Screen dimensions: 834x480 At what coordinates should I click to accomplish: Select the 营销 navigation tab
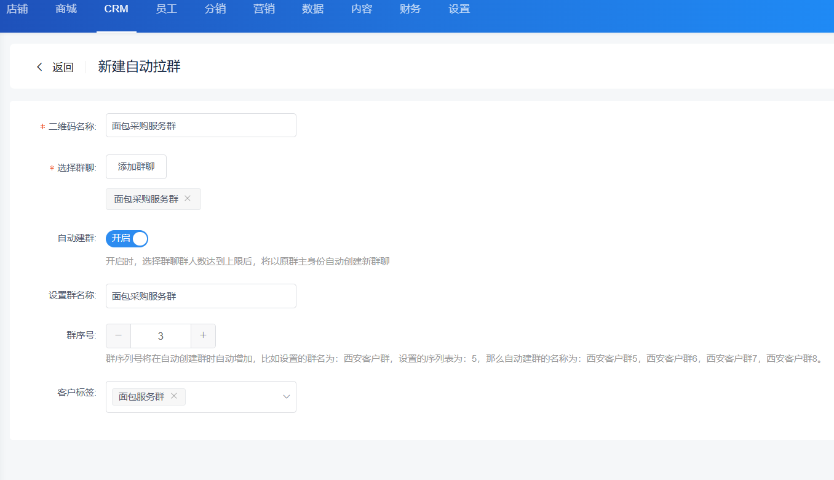click(264, 9)
